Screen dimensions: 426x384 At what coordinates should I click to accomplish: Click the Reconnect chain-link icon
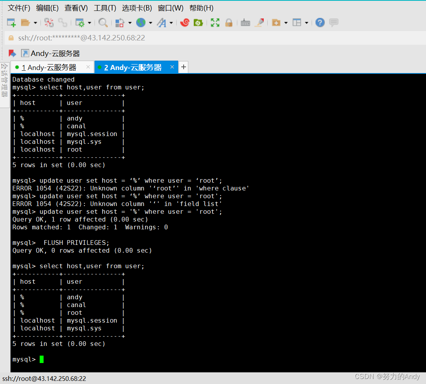pyautogui.click(x=63, y=23)
